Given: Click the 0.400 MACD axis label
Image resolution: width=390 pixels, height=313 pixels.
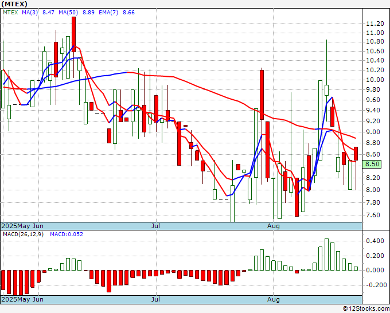Looking at the screenshot, I should click(375, 241).
